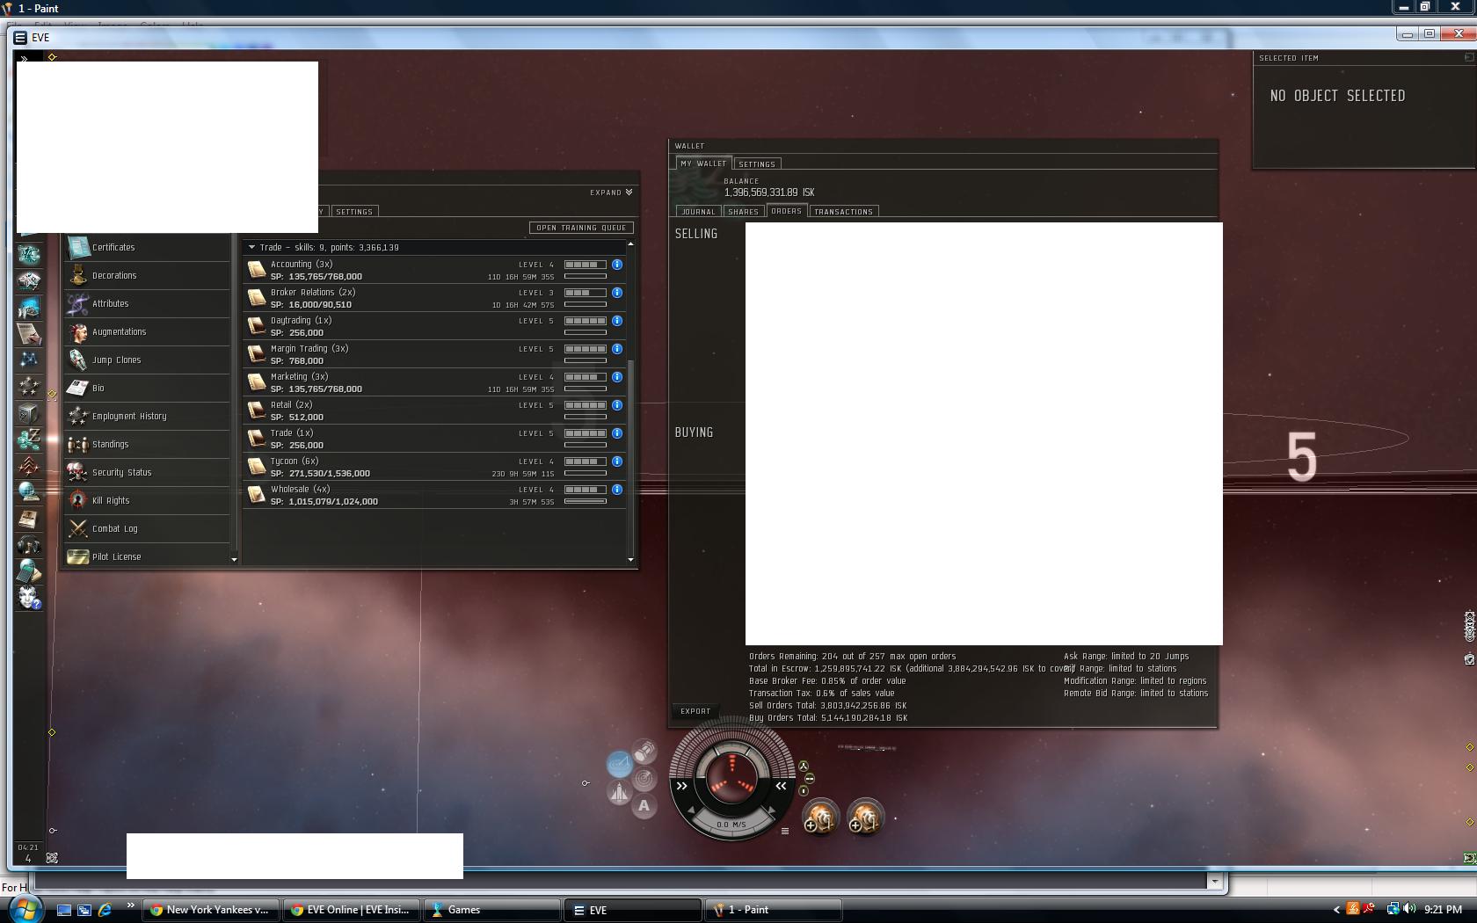Switch to the Shares tab

click(x=743, y=212)
